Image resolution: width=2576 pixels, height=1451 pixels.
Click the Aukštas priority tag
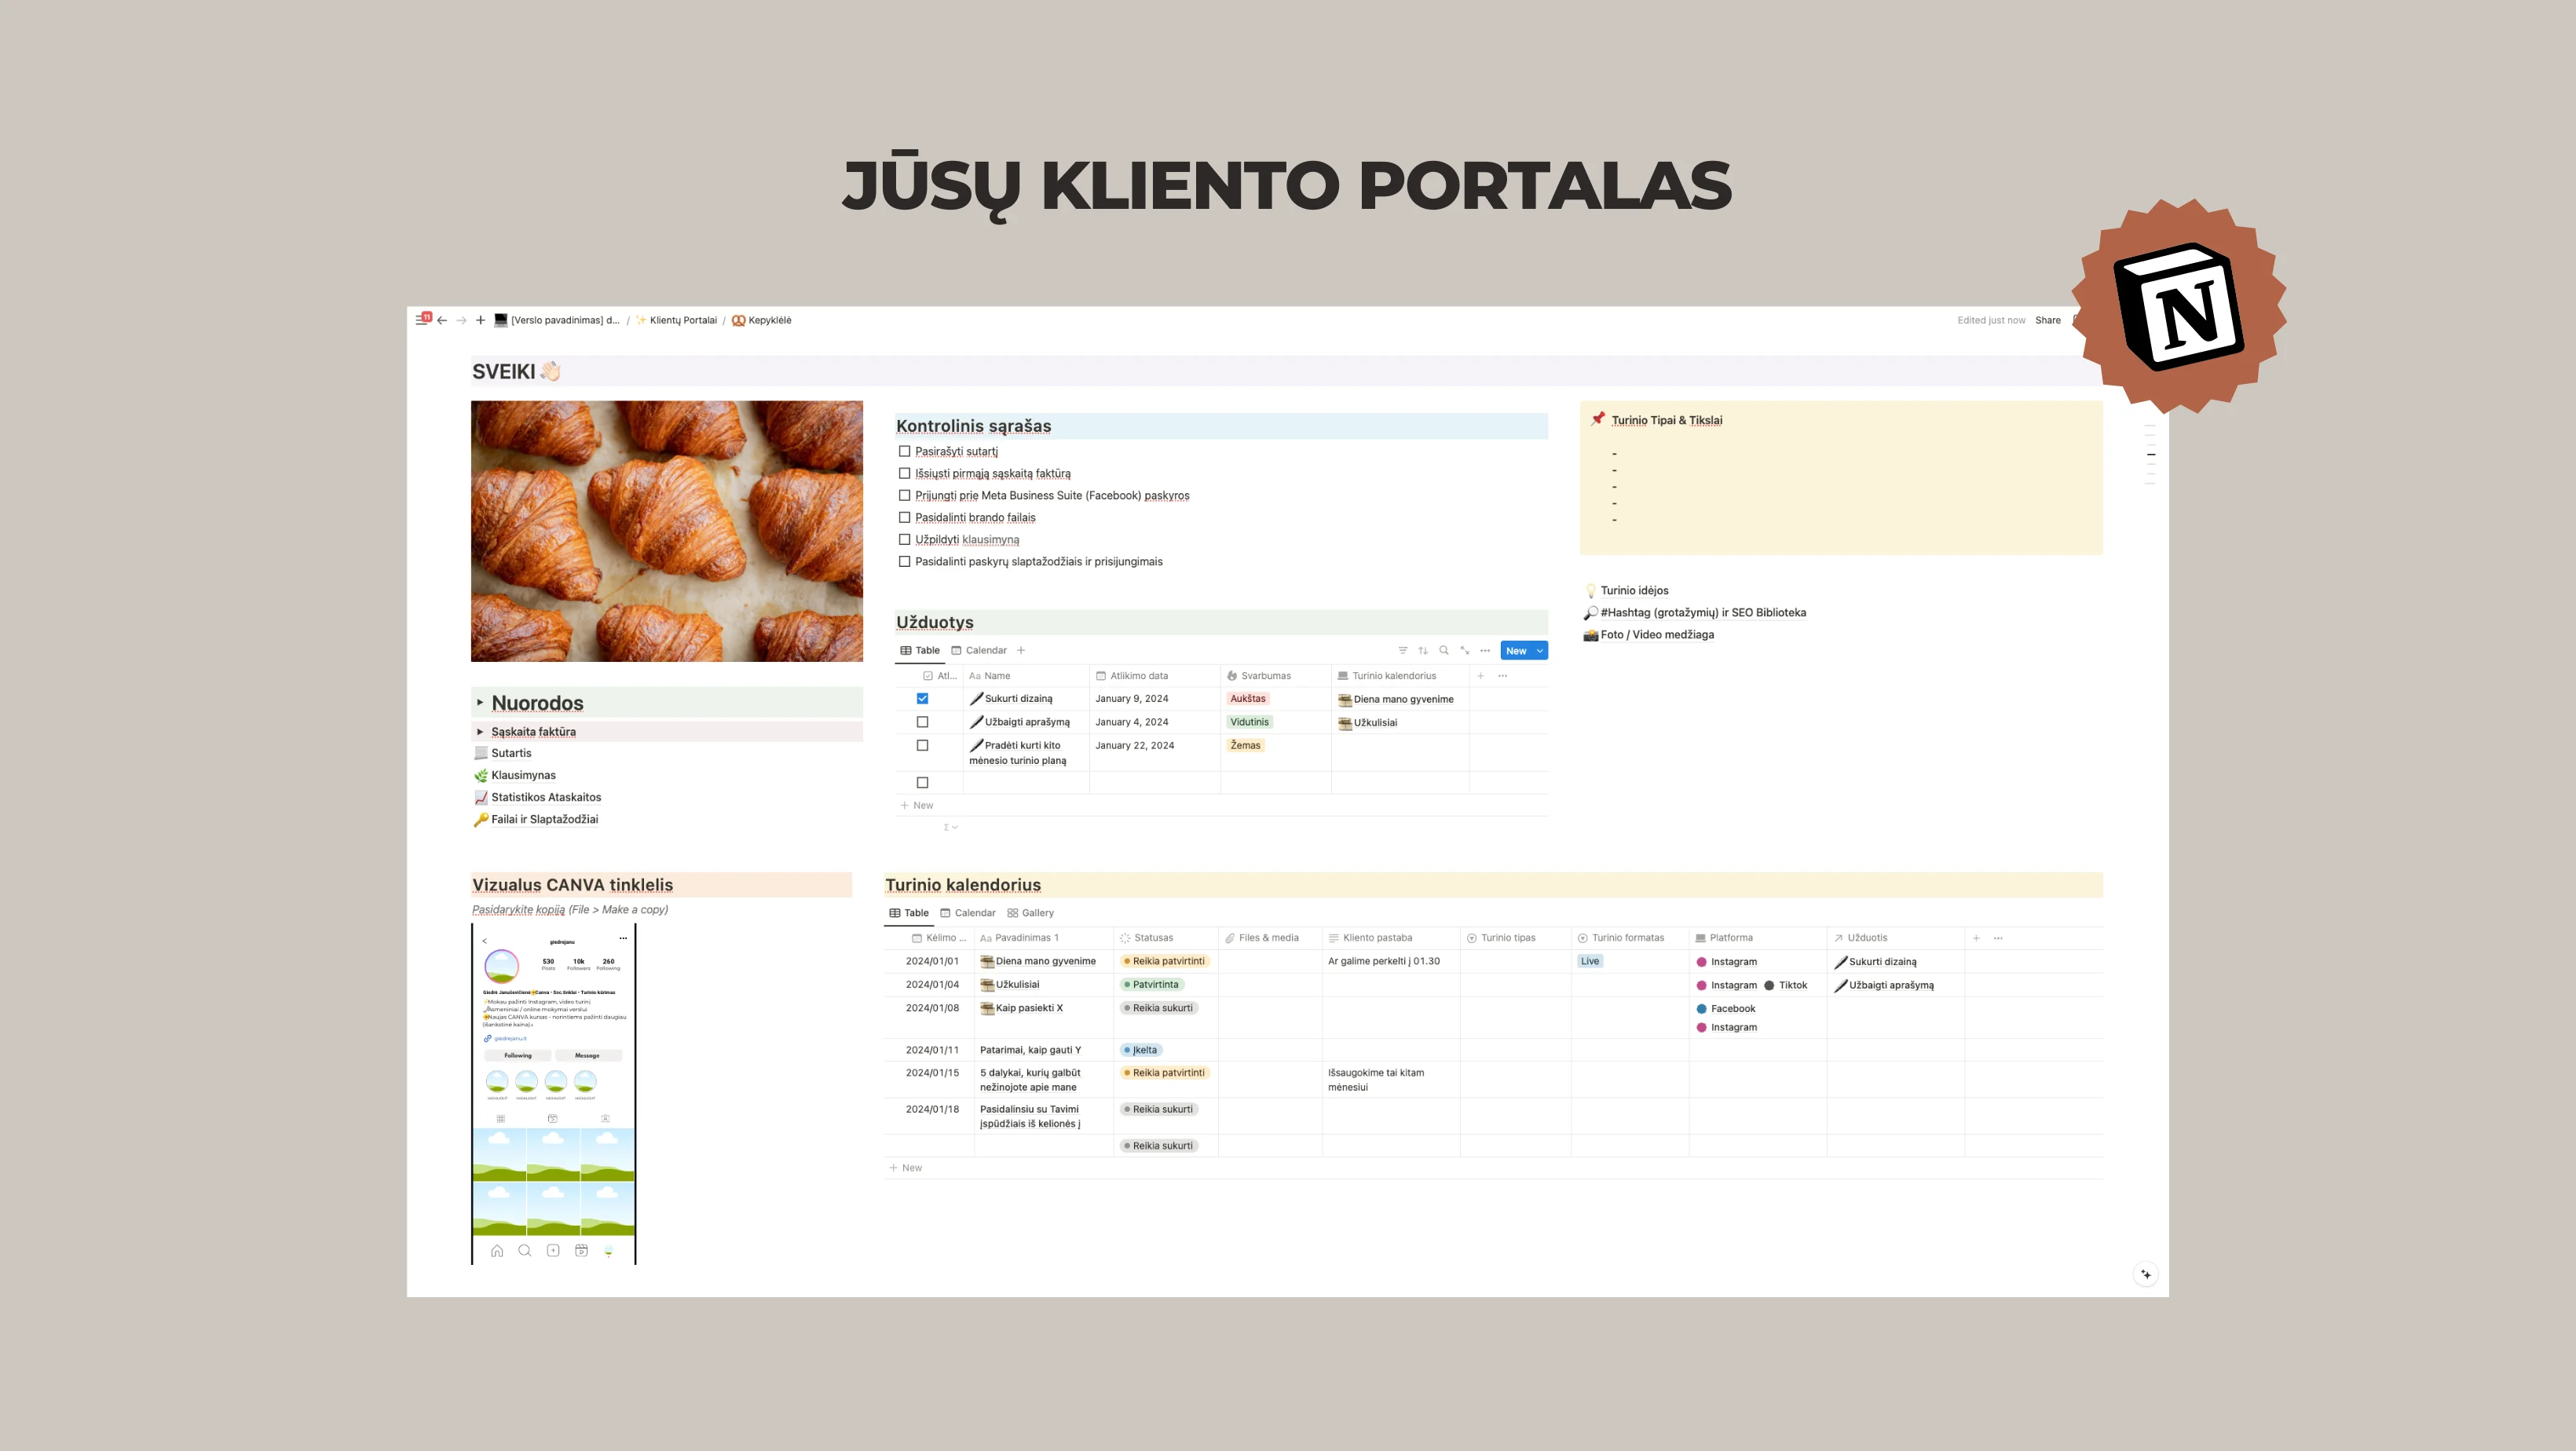click(1248, 699)
